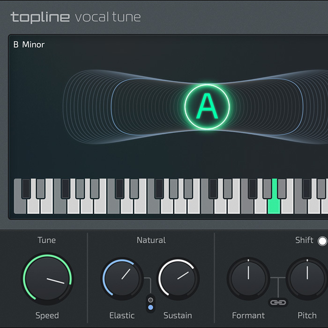
Task: Click the Formant knob
Action: pos(248,278)
